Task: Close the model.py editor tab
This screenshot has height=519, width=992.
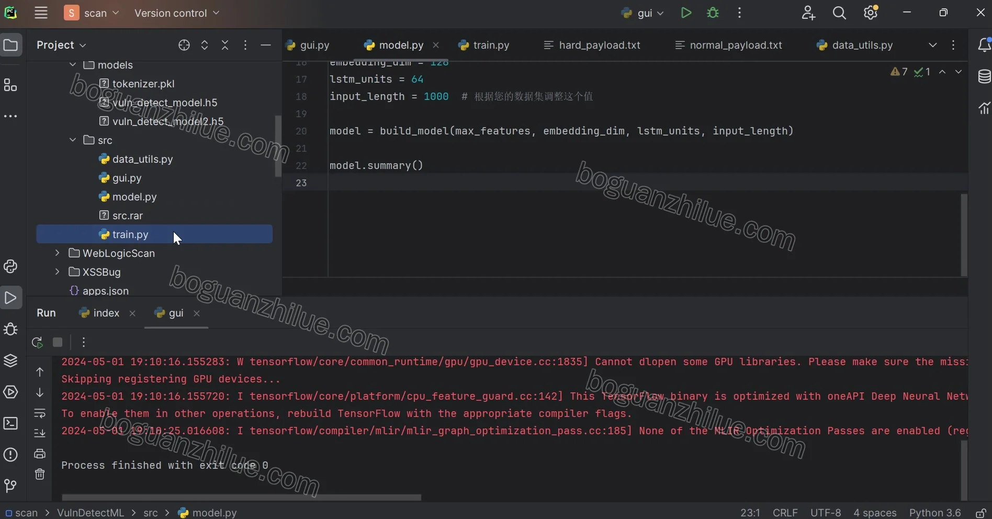Action: tap(436, 45)
